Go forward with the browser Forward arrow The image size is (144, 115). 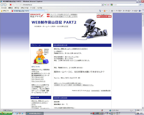coord(5,5)
